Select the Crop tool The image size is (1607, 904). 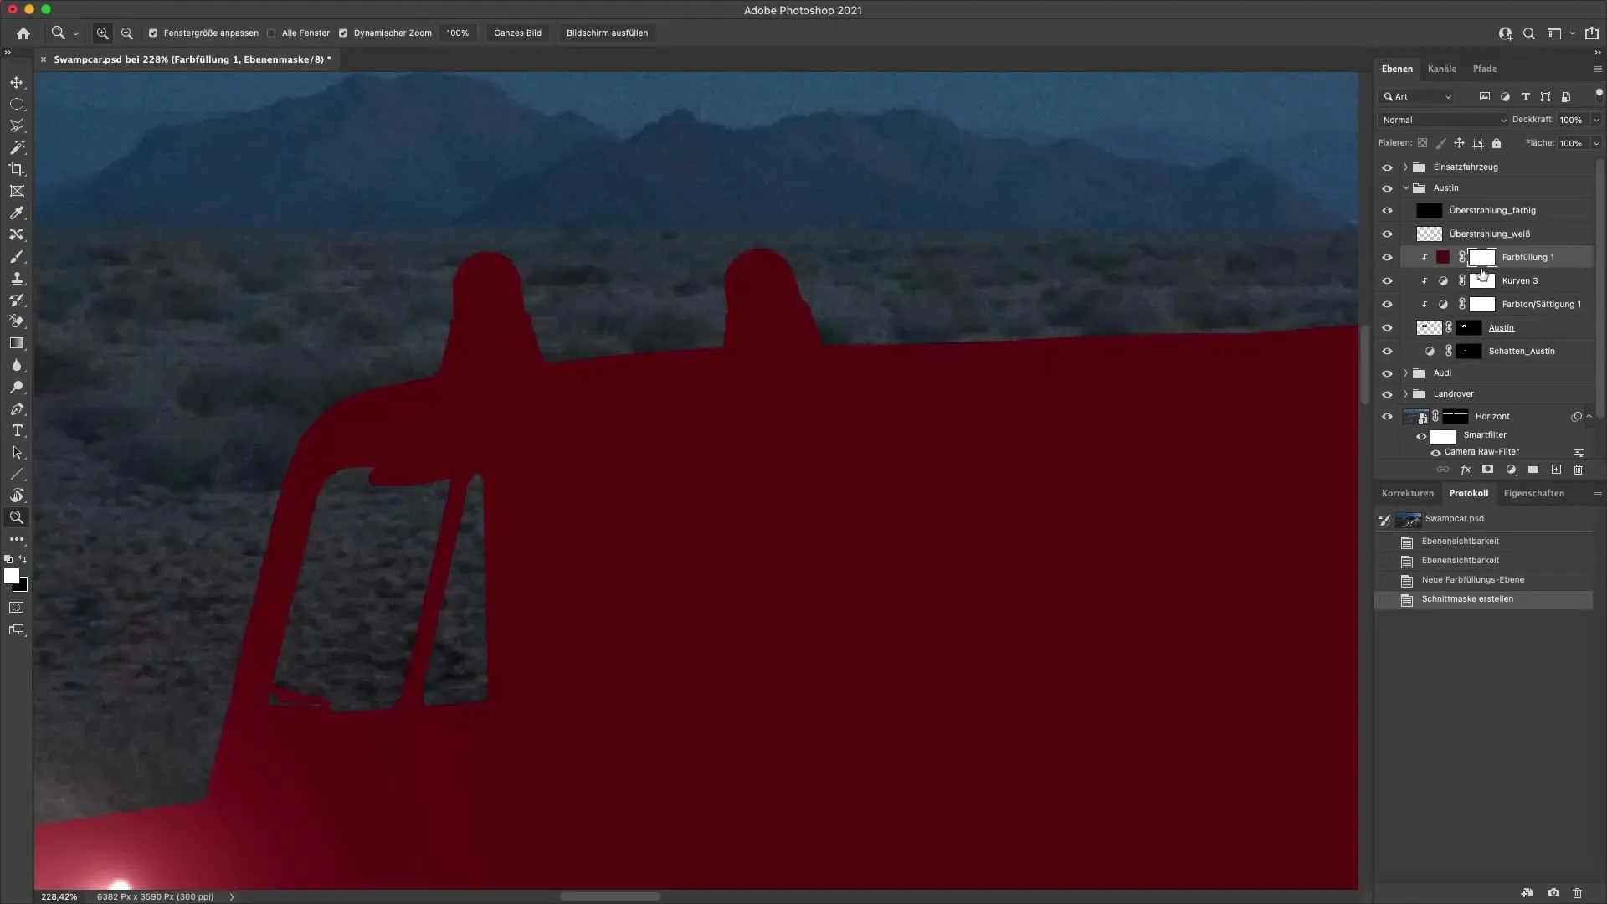coord(17,169)
